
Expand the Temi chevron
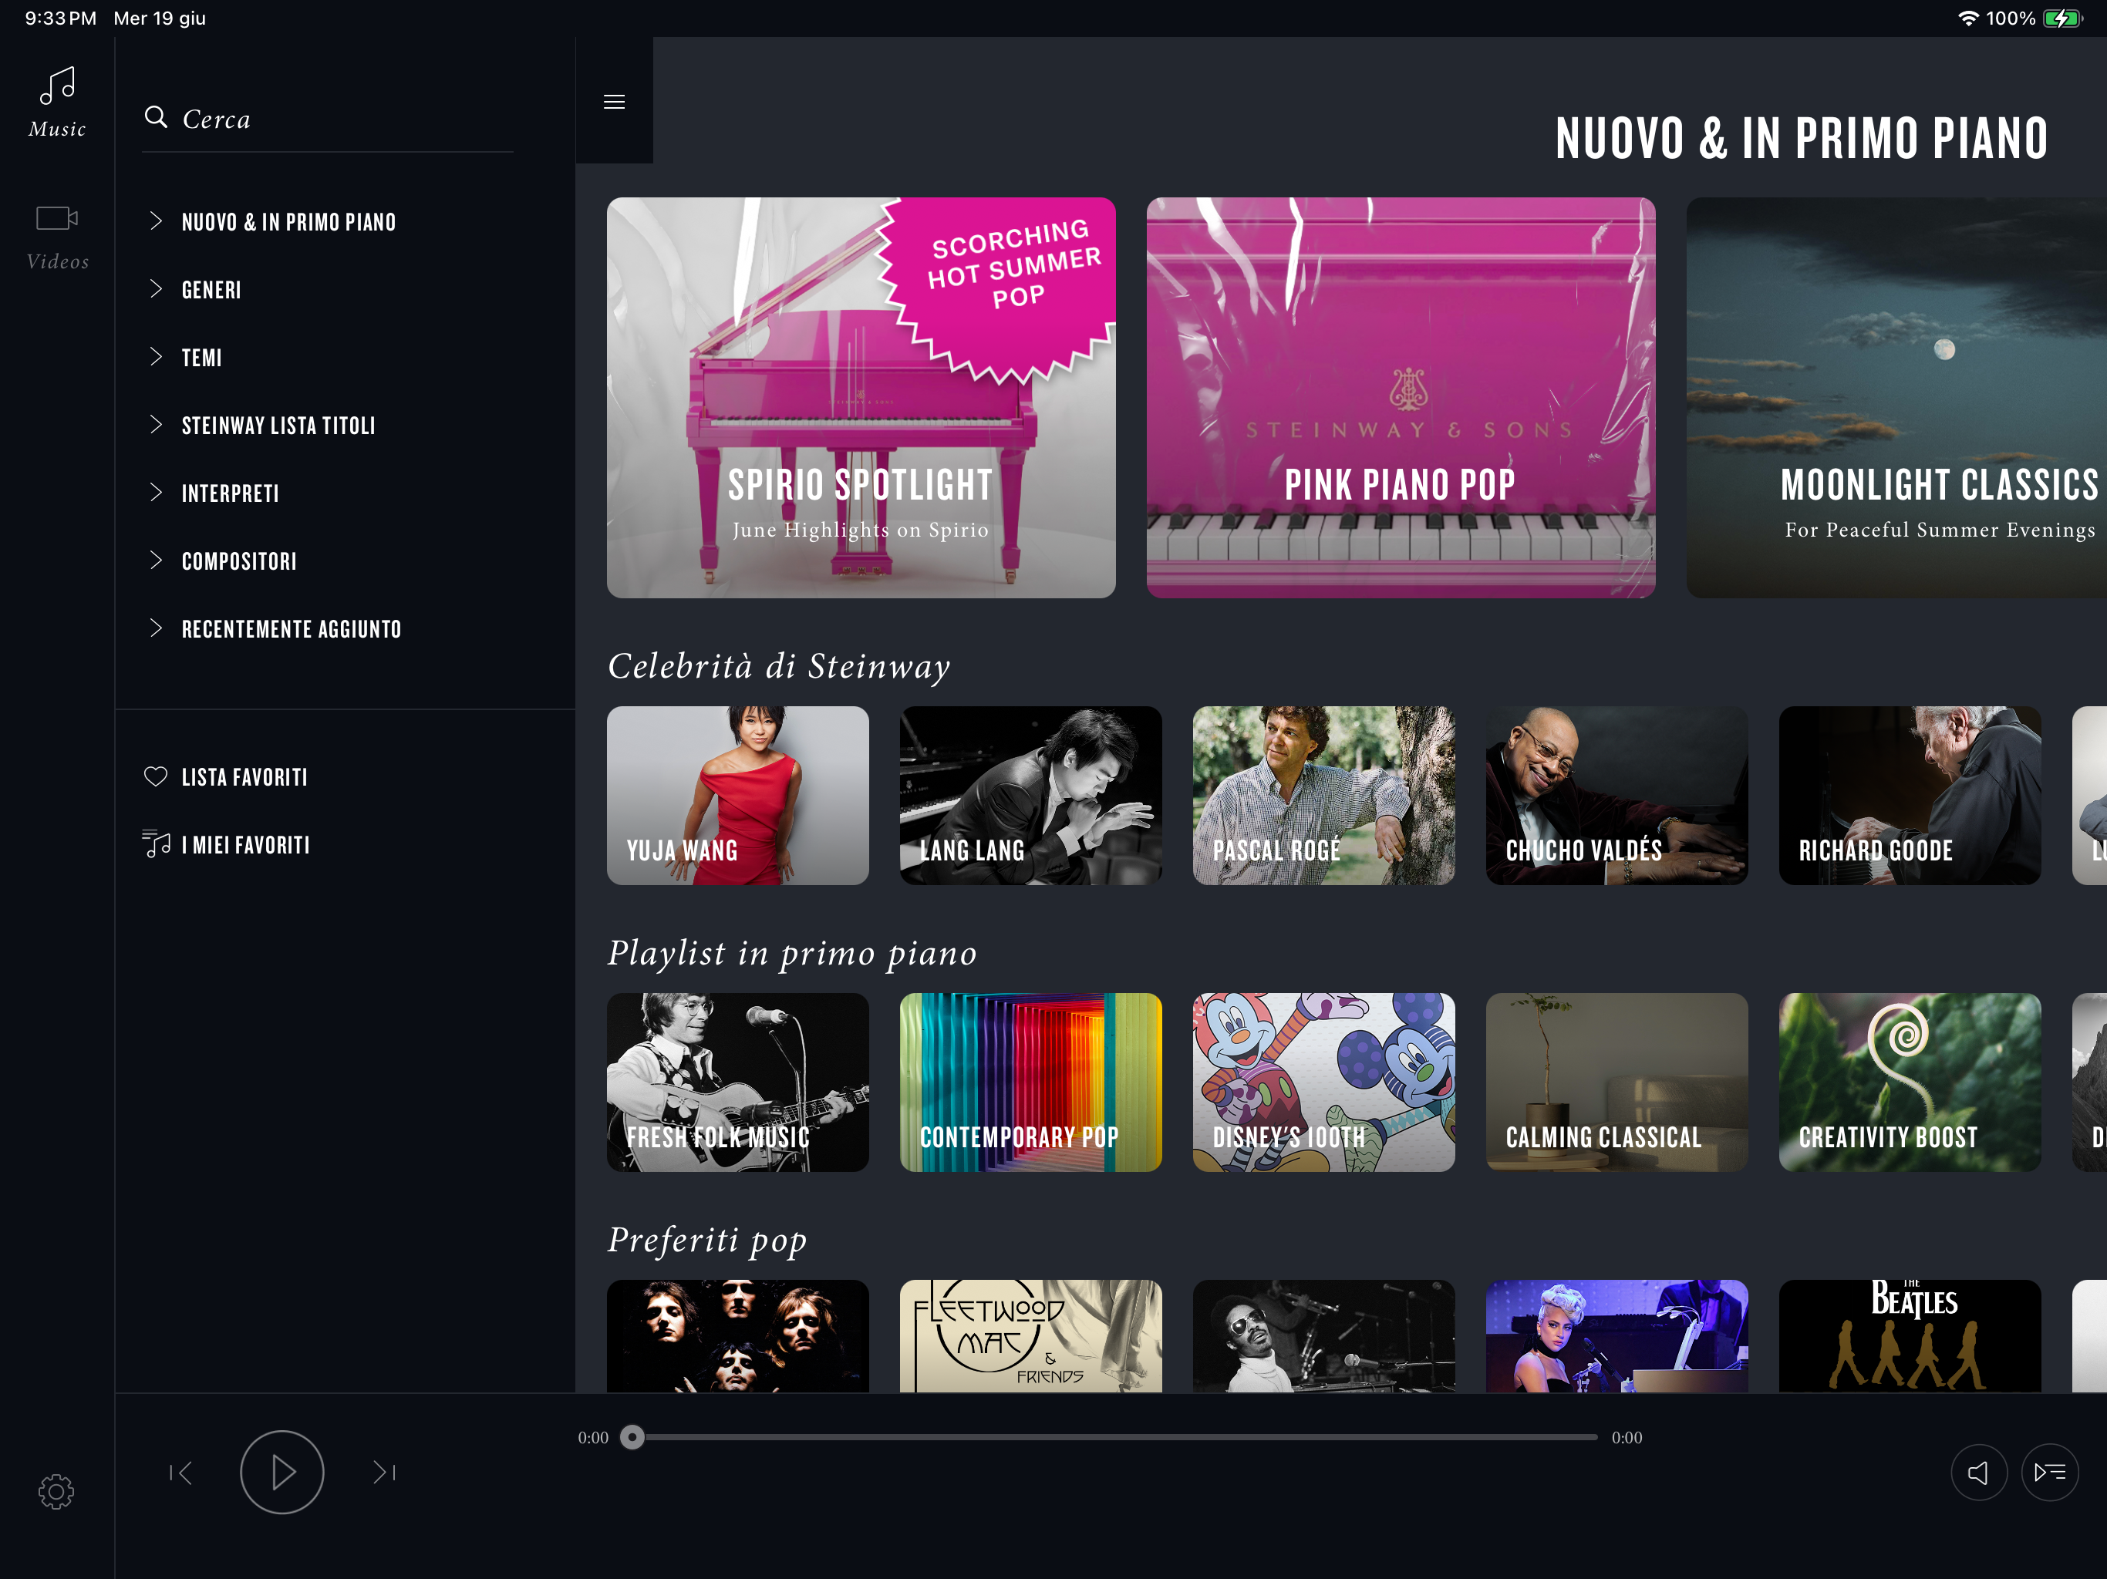[x=157, y=356]
